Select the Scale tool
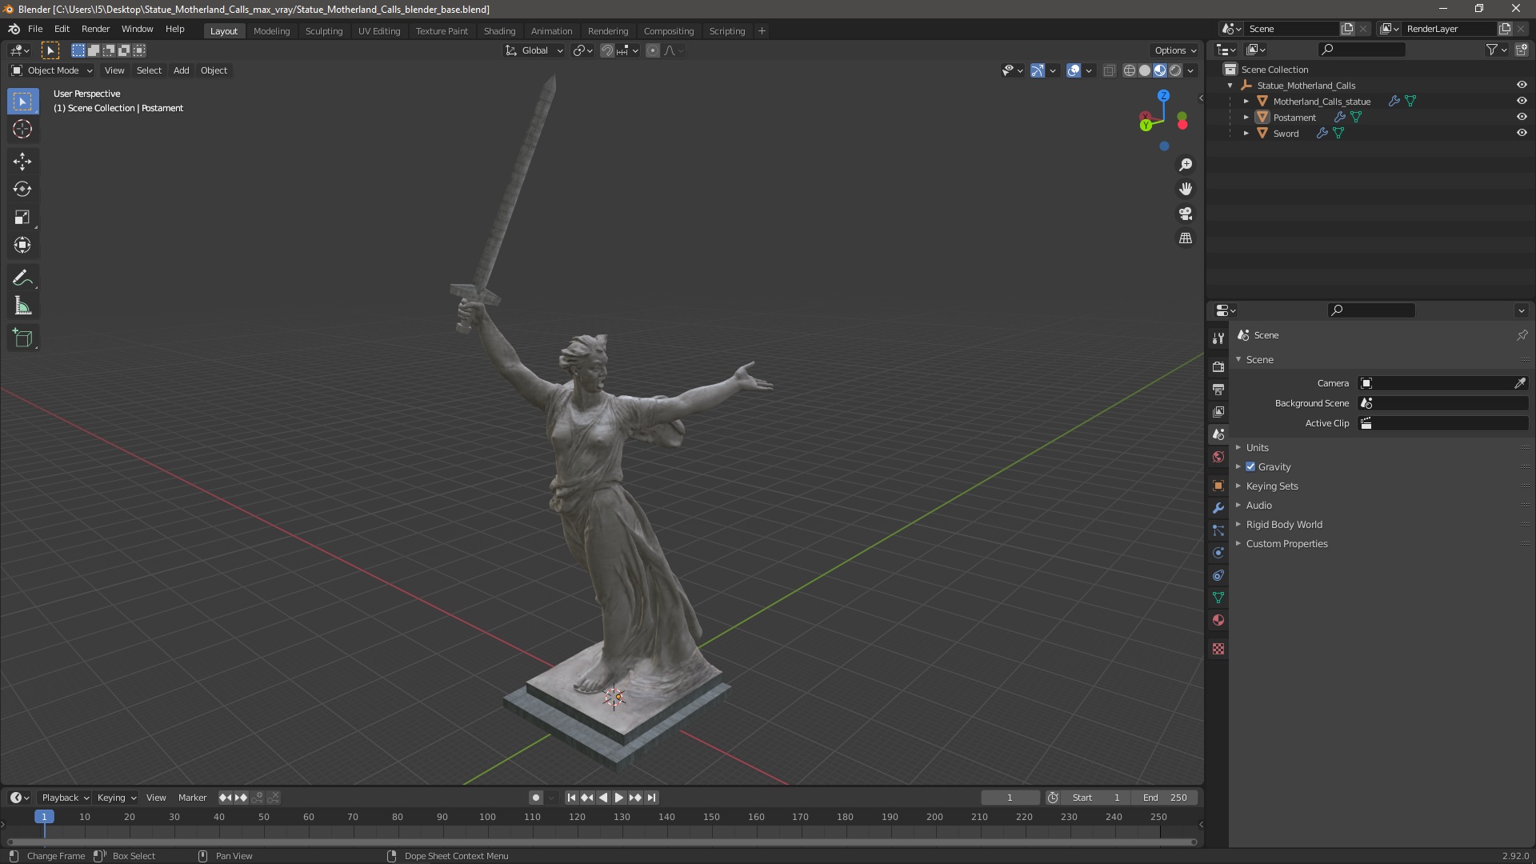 [22, 218]
